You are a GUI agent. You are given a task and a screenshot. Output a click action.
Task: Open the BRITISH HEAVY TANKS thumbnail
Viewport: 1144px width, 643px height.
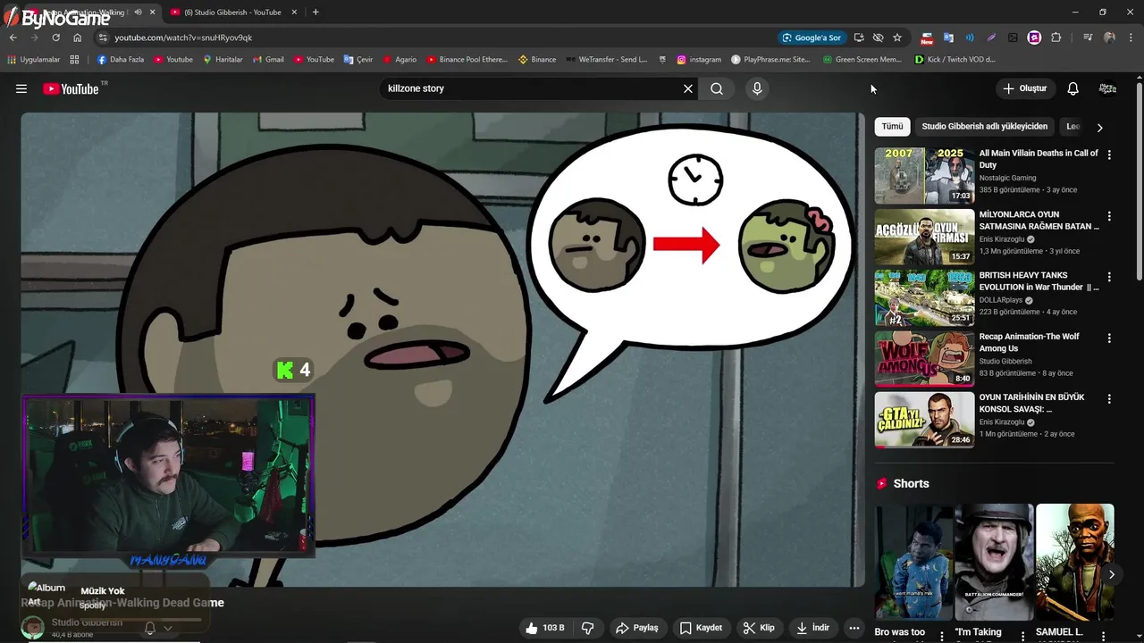pos(924,298)
